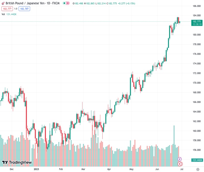Click the pink data mode indicator icon
This screenshot has width=204, height=172.
pos(68,4)
